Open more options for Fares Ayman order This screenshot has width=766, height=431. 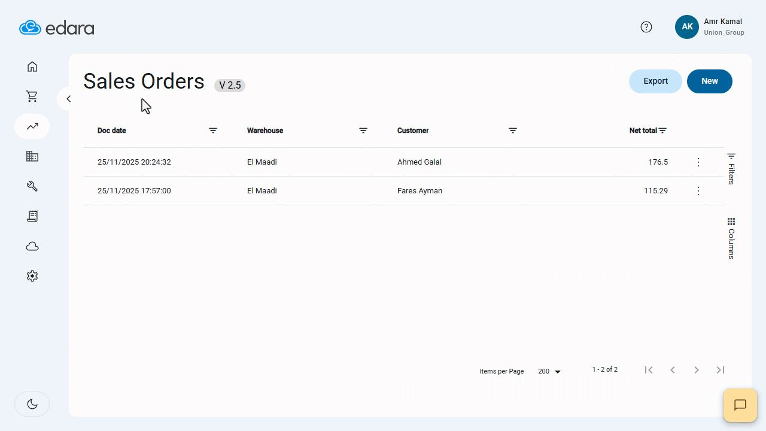point(698,191)
